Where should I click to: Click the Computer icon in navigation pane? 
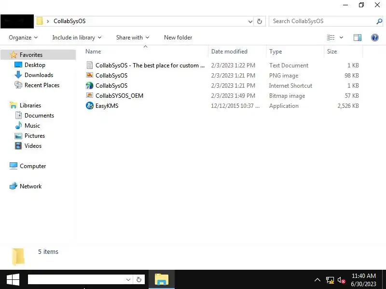pos(14,166)
